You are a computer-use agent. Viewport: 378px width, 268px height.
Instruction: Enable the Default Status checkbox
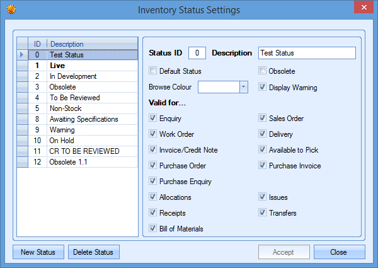[152, 71]
